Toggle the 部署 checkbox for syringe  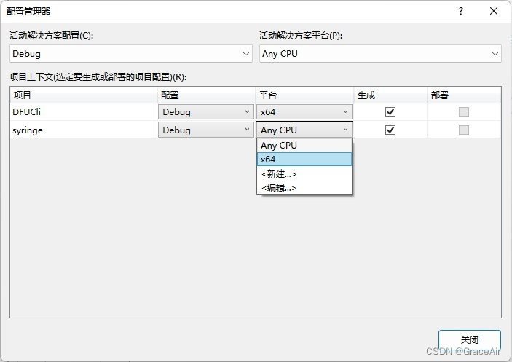tap(464, 130)
